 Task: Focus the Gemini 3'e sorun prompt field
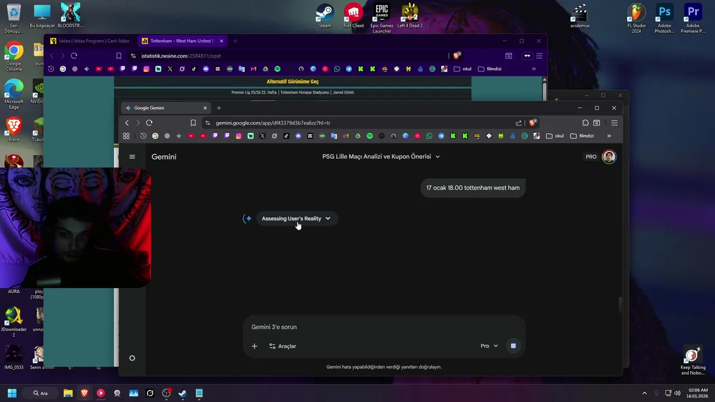click(x=384, y=327)
